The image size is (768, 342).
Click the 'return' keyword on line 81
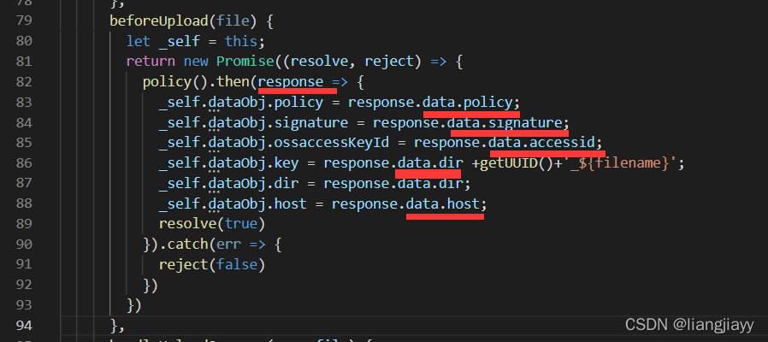(151, 62)
